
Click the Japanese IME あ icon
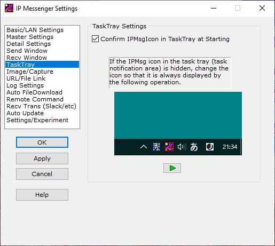194,147
